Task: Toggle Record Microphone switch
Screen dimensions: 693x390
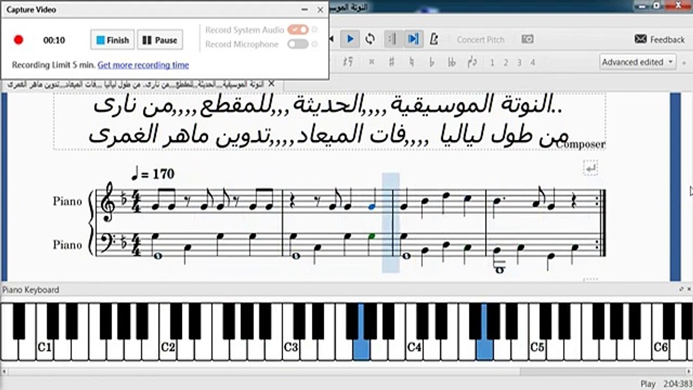Action: pyautogui.click(x=298, y=44)
